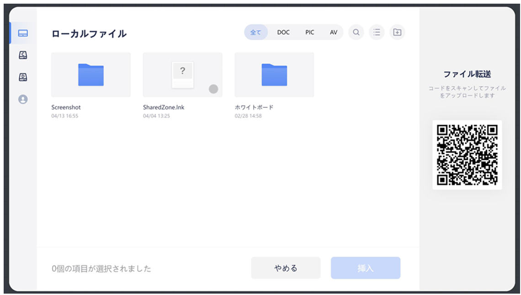Filter files by DOC
Screen dimensions: 521x295
tap(283, 32)
